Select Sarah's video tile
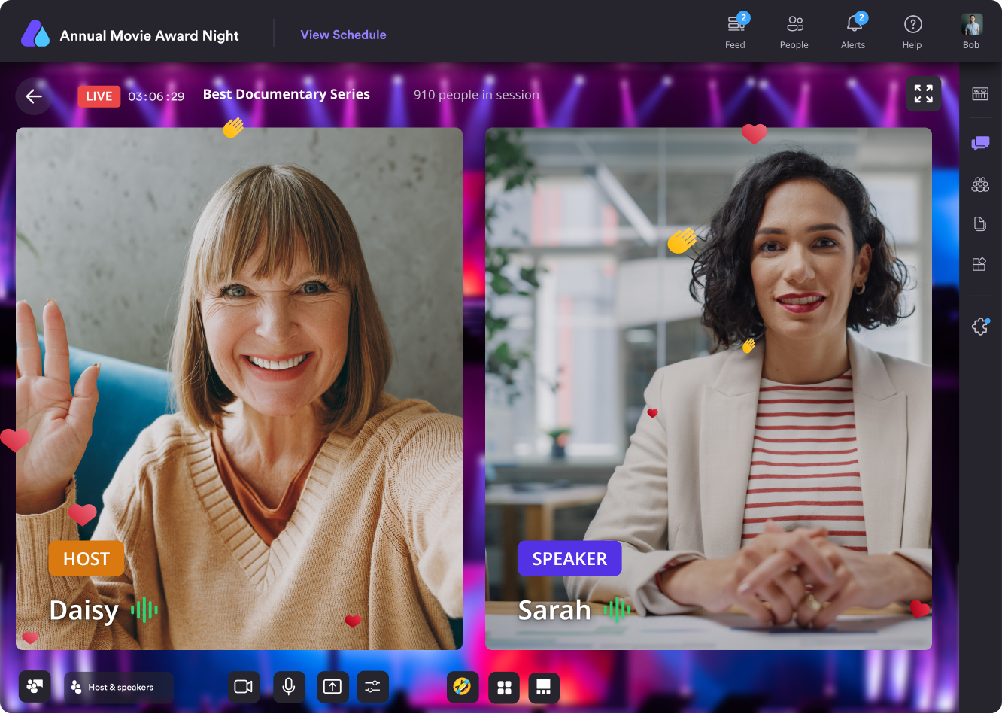 click(x=709, y=389)
